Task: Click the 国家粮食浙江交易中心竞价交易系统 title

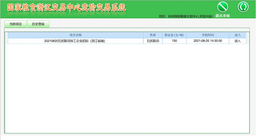Action: click(x=67, y=7)
